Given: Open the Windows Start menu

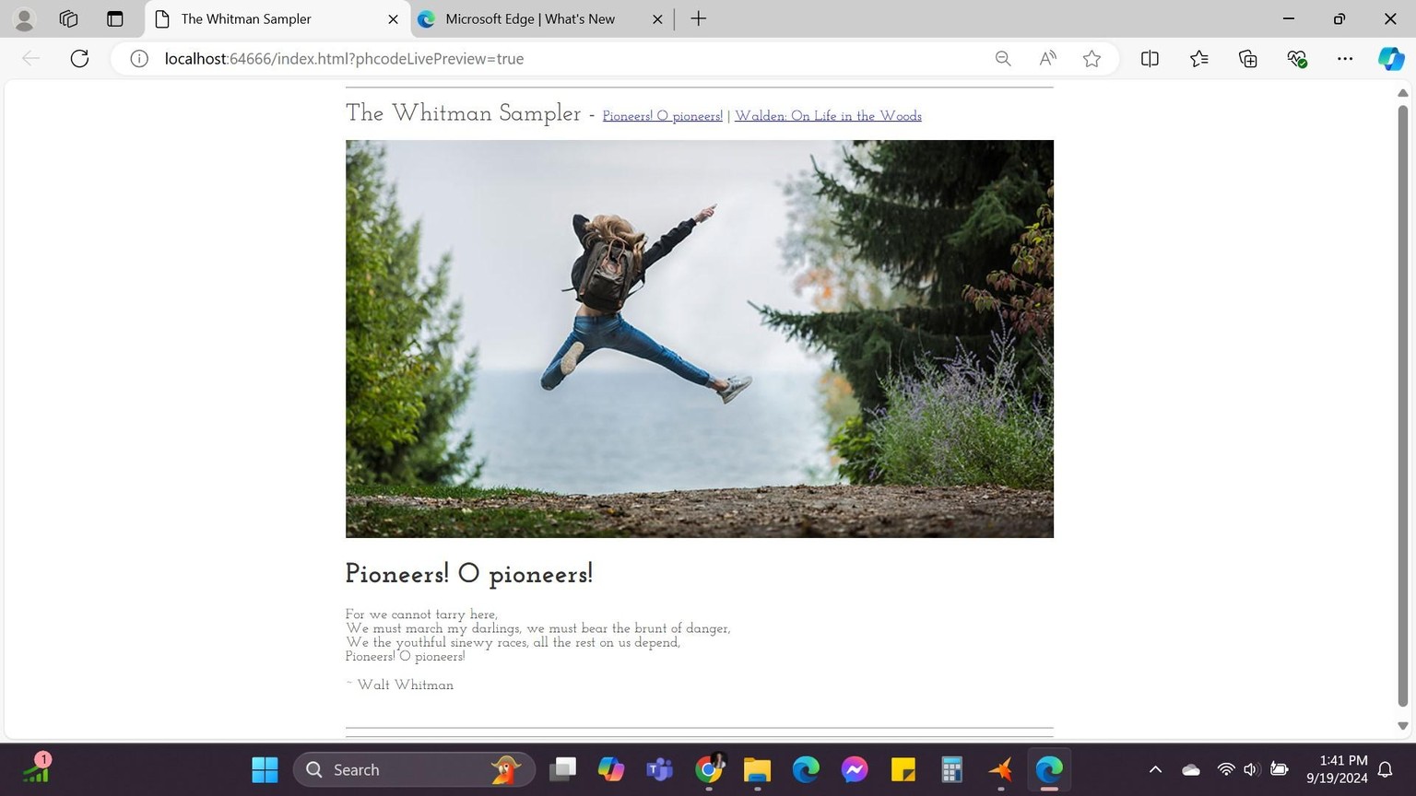Looking at the screenshot, I should click(265, 769).
